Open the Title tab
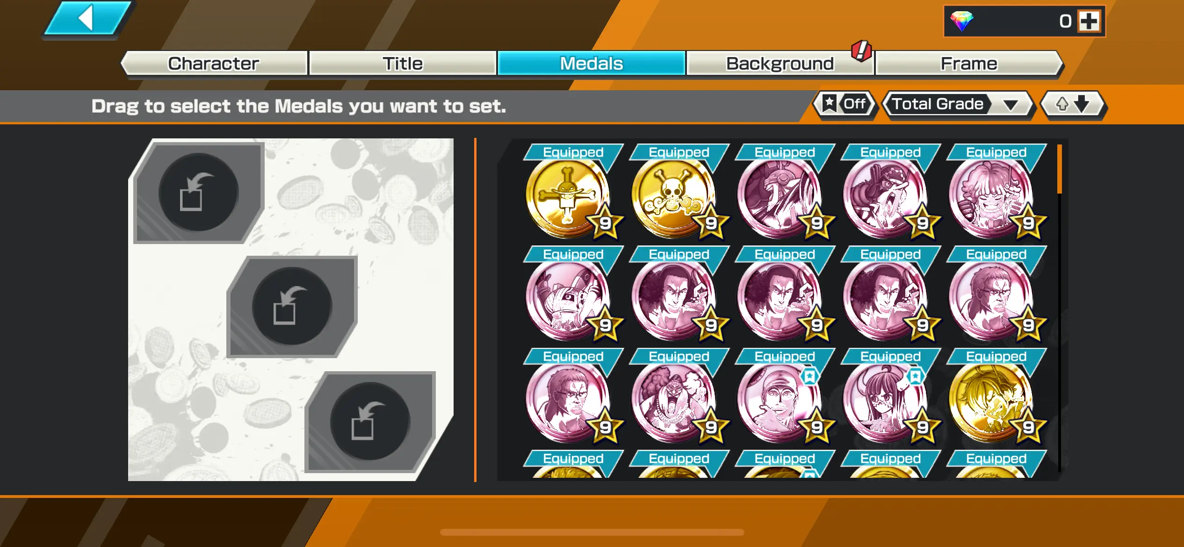1184x547 pixels. pos(403,63)
